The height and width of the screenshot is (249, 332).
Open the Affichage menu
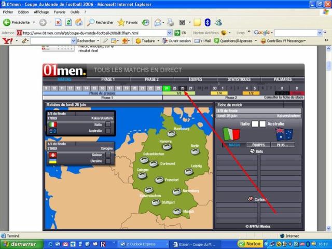click(41, 12)
